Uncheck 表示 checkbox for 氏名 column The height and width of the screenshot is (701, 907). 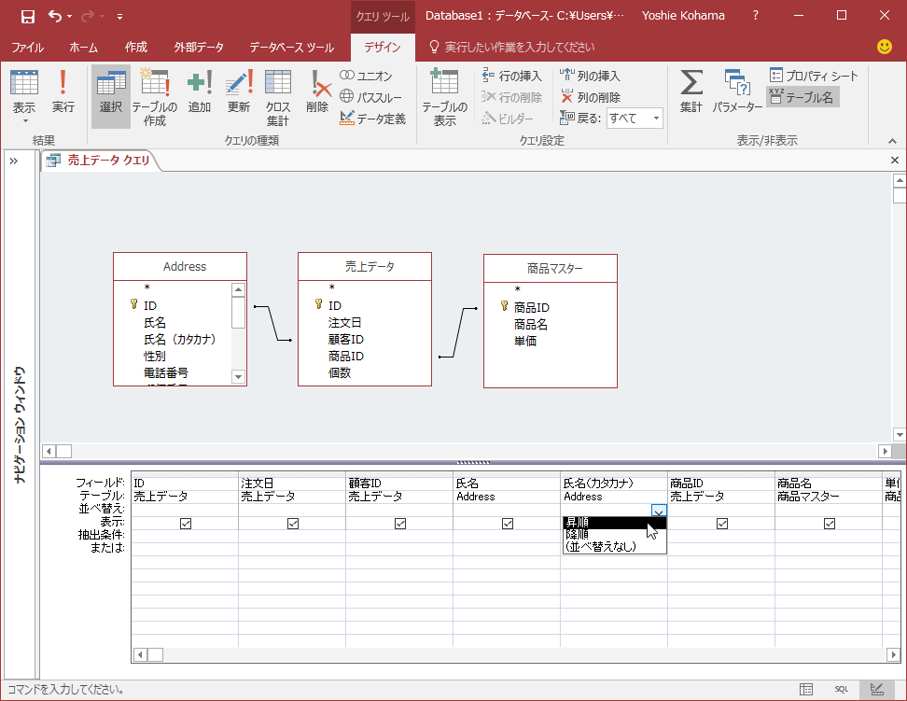click(x=508, y=524)
